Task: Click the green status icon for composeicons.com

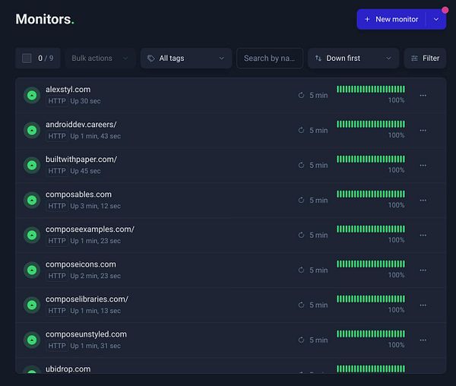Action: pos(32,270)
